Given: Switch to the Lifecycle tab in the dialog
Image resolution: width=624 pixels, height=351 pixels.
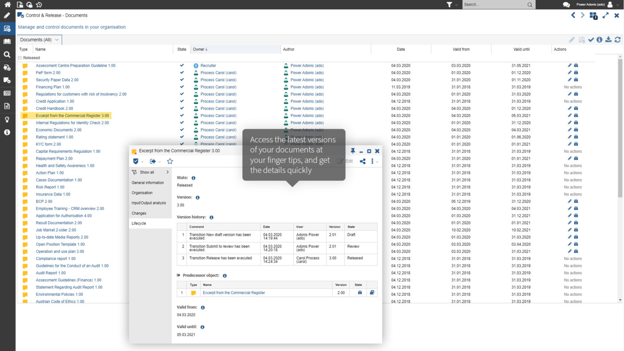Looking at the screenshot, I should [x=139, y=223].
